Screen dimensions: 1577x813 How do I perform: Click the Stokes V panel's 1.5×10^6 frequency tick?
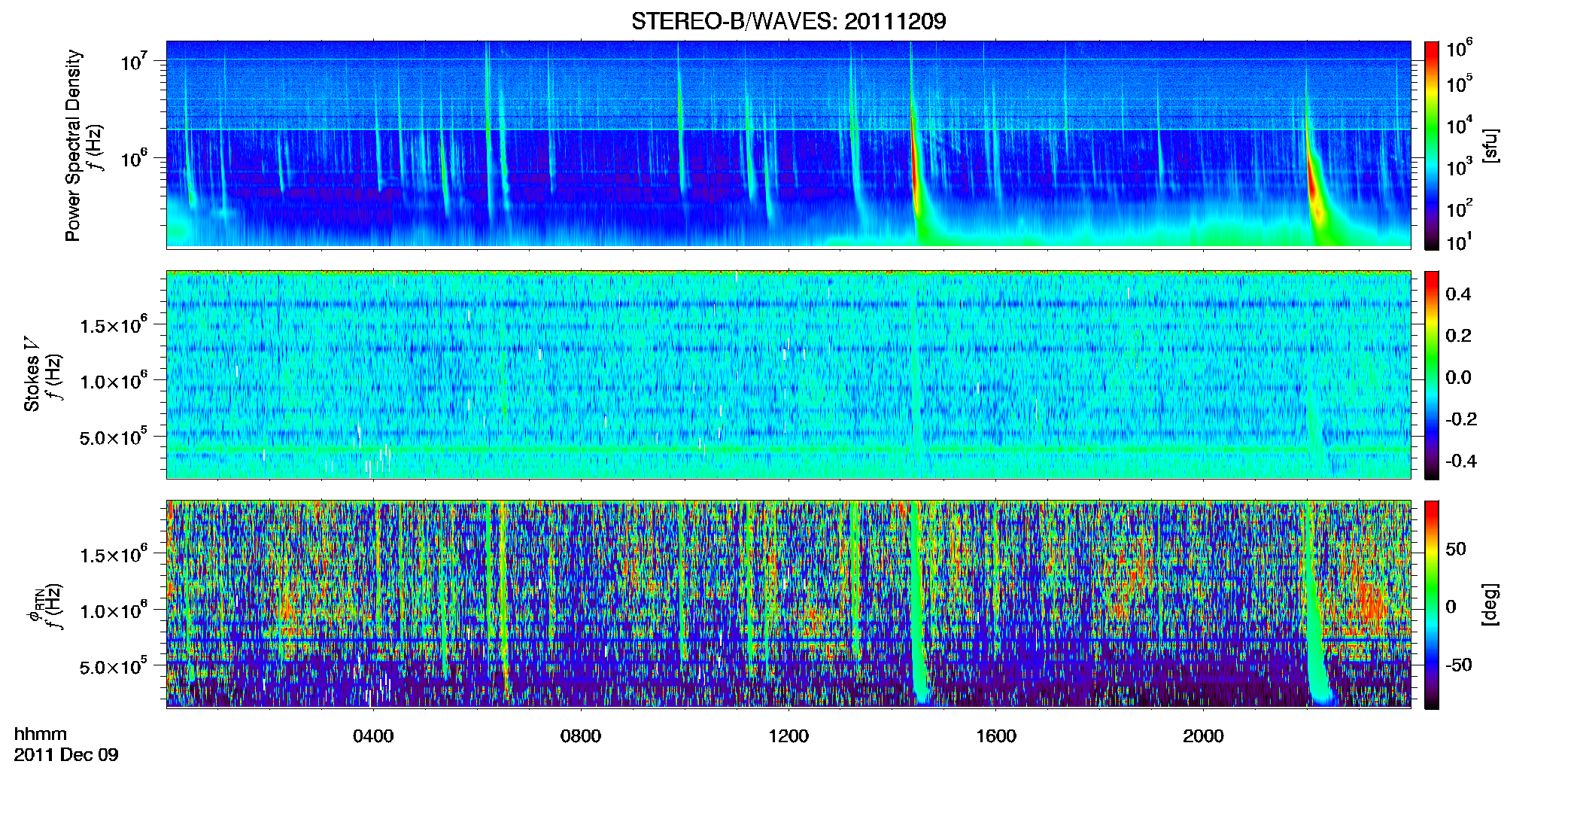tap(113, 324)
